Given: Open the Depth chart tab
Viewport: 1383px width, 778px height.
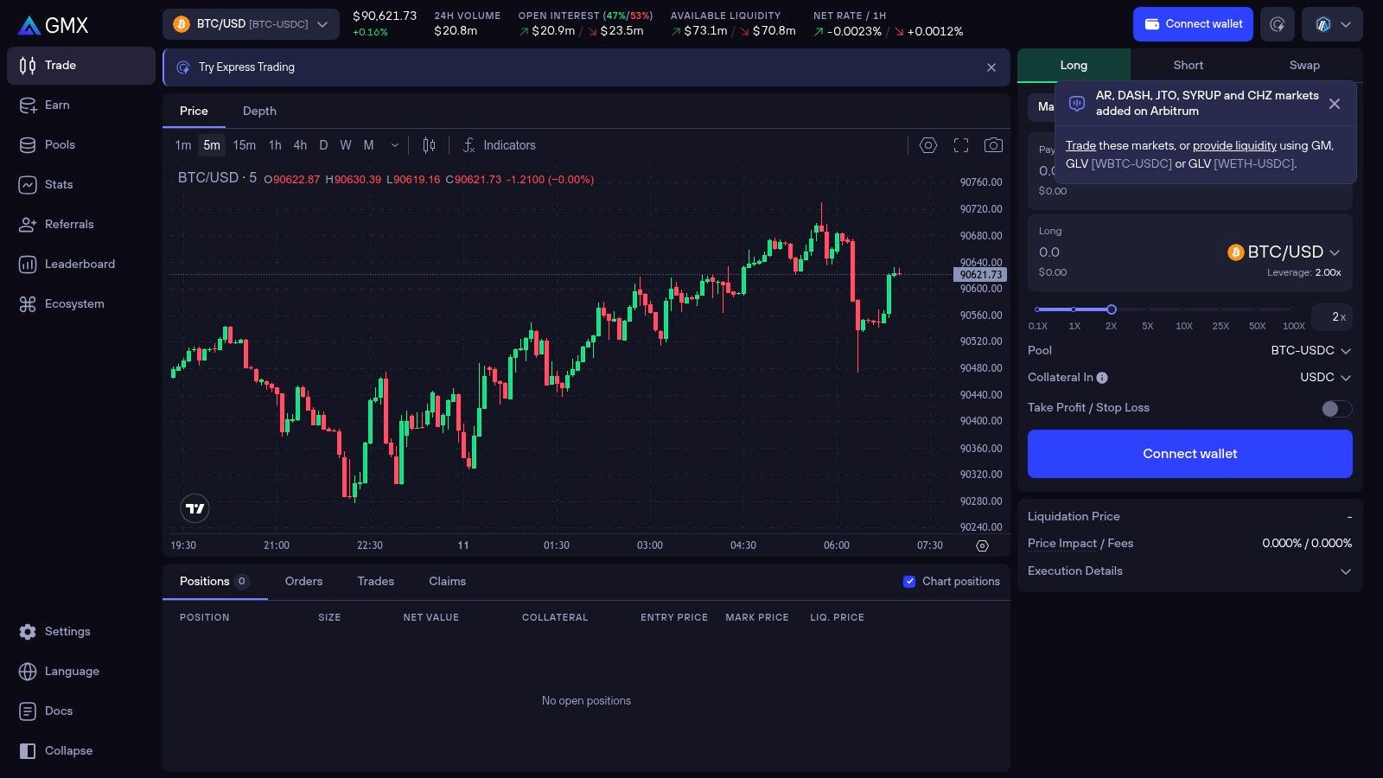Looking at the screenshot, I should [x=259, y=112].
